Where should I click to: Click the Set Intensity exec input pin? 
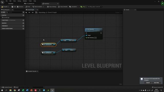pos(86,33)
